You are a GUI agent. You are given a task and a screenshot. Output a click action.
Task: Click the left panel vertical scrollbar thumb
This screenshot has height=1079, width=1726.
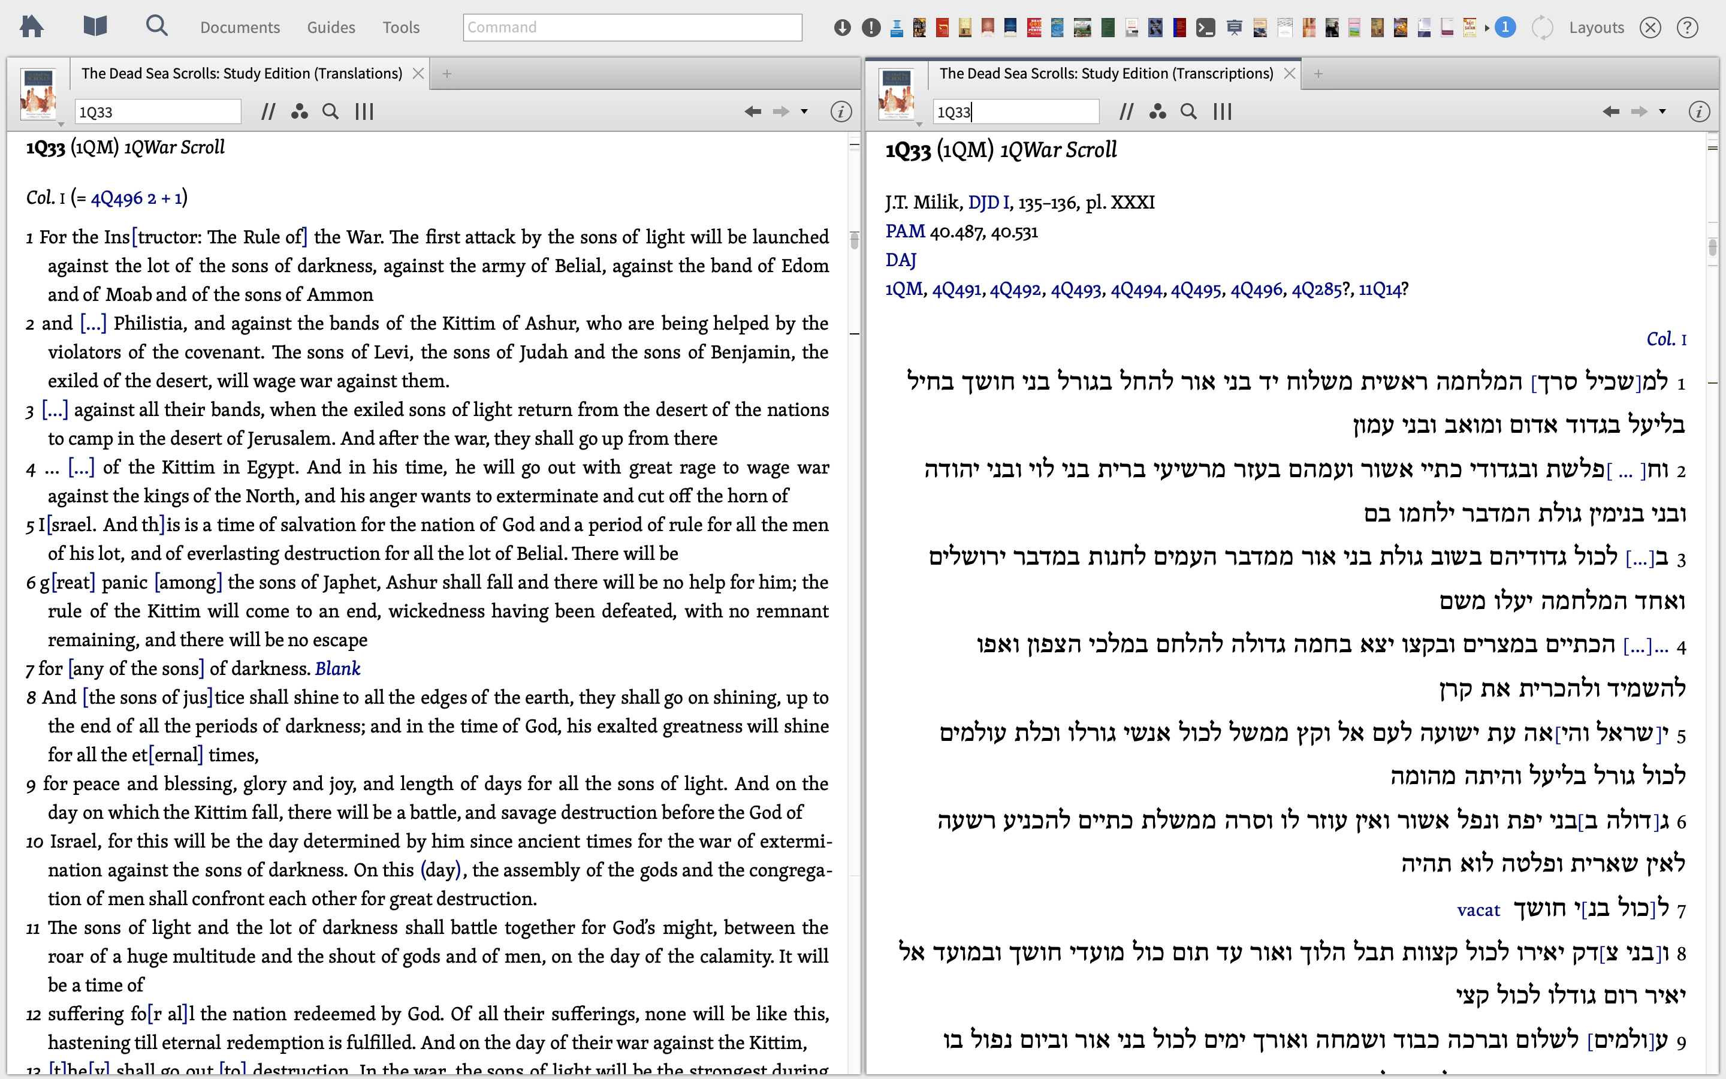(854, 240)
